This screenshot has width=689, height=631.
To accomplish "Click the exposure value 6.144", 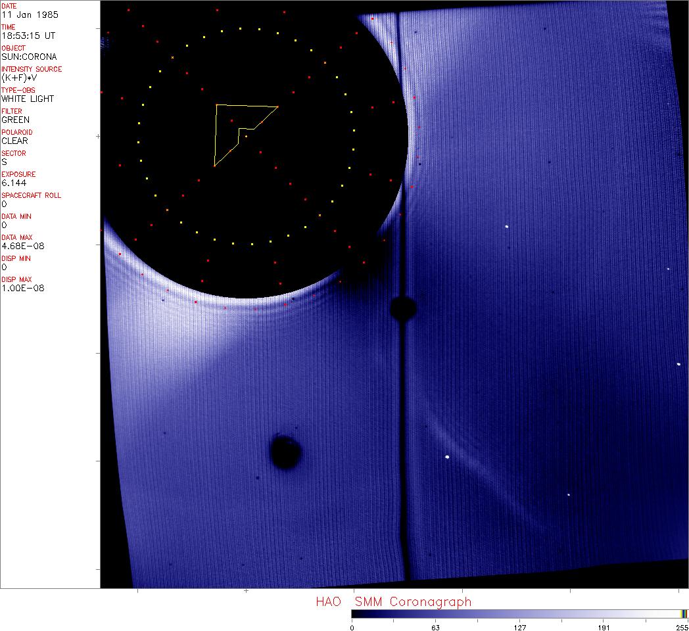I will 13,183.
